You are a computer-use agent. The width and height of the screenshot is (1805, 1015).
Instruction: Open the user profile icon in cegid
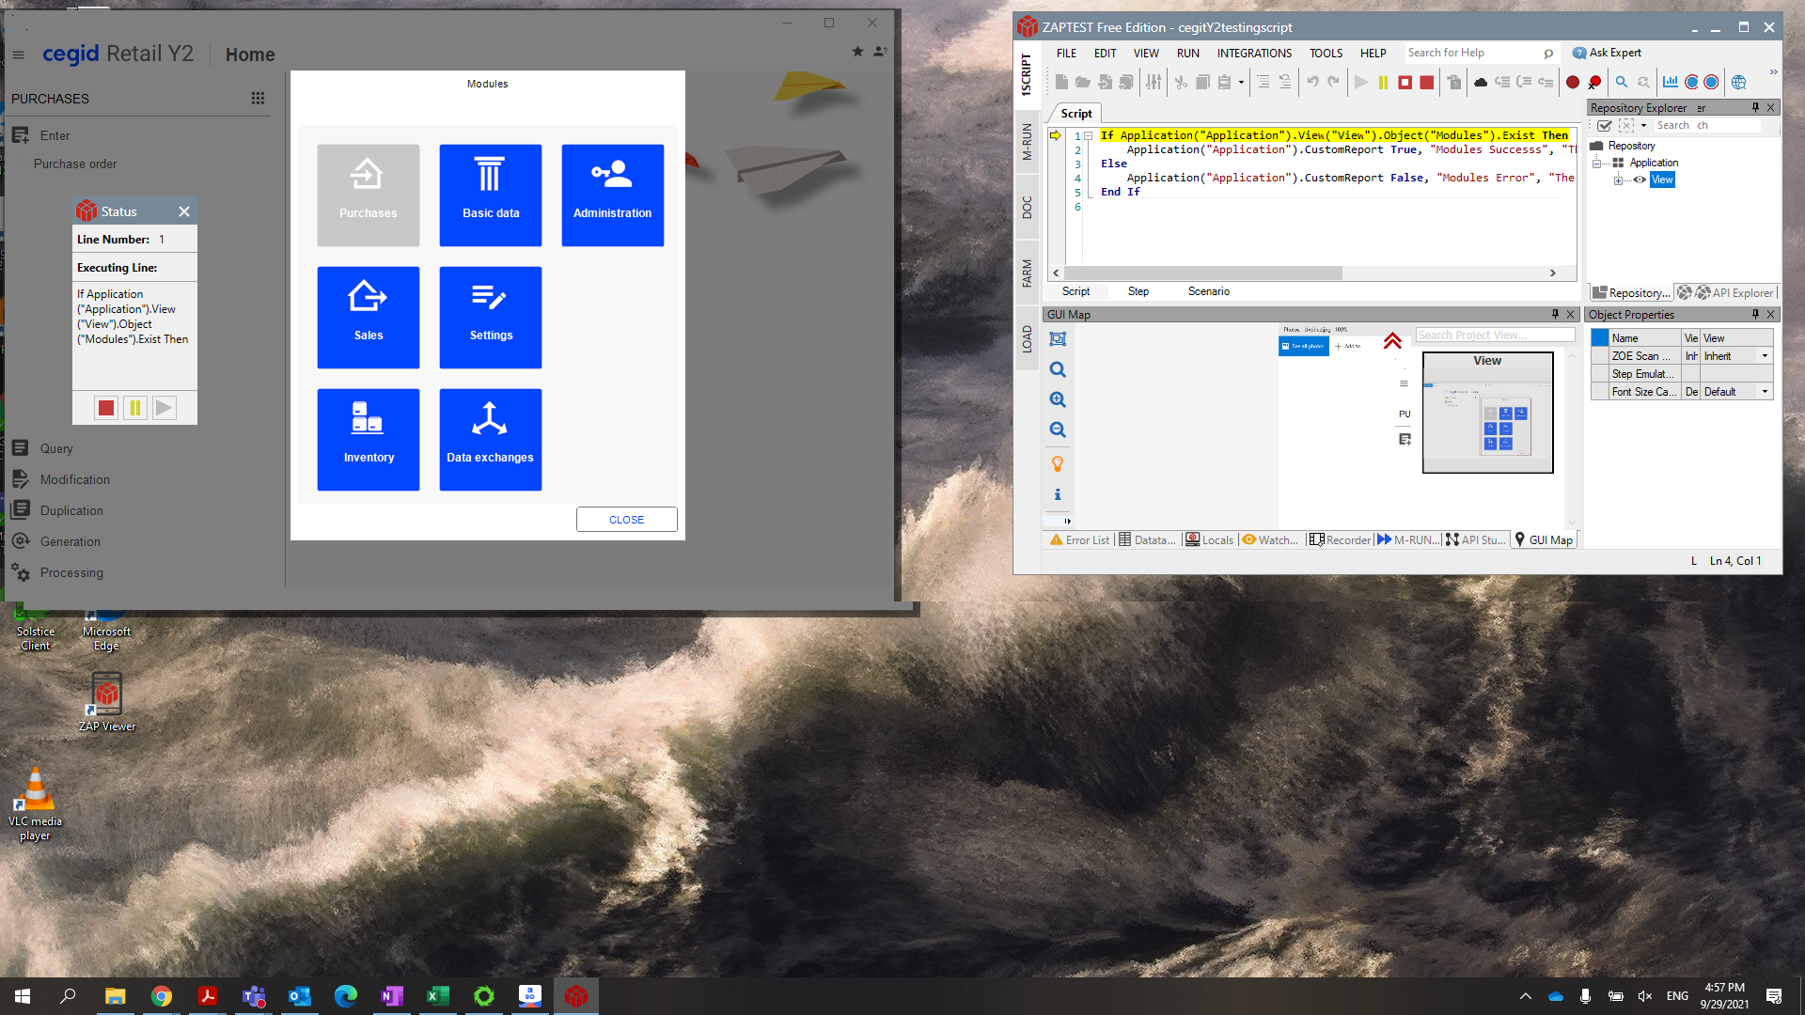(880, 52)
